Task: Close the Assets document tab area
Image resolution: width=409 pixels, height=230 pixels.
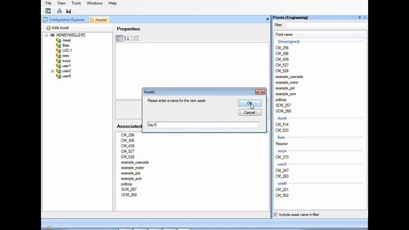Action: point(267,19)
